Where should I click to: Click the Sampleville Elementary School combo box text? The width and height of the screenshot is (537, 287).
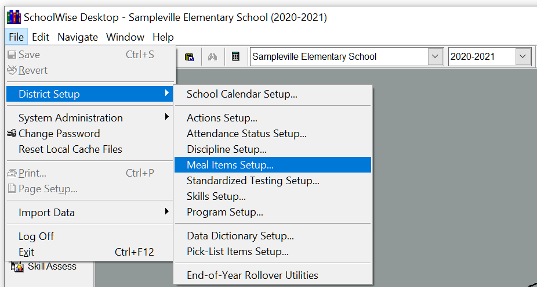point(314,56)
